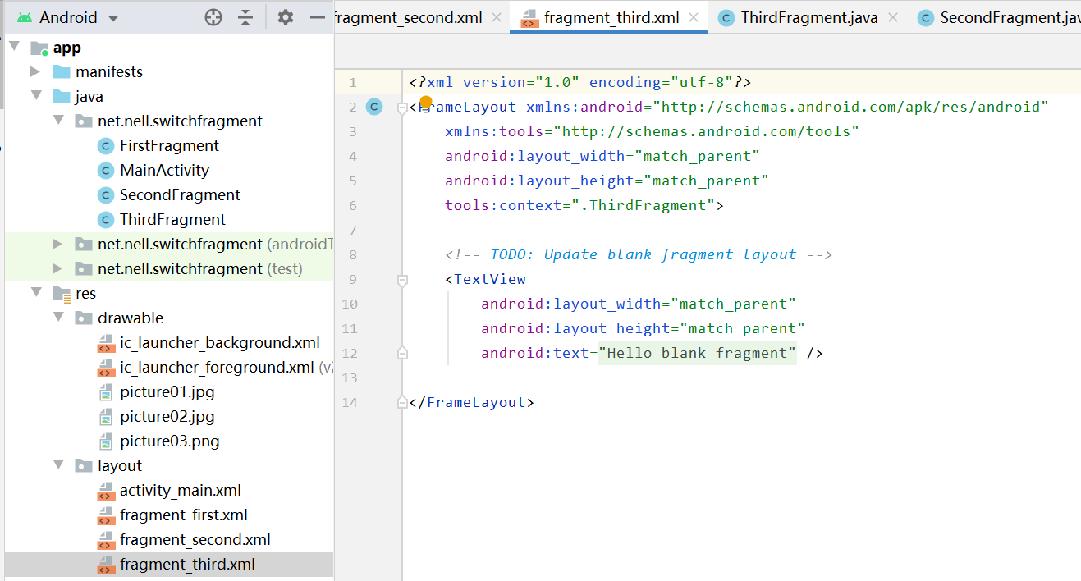The height and width of the screenshot is (581, 1081).
Task: Select ic_launcher_foreground.xml file
Action: coord(217,368)
